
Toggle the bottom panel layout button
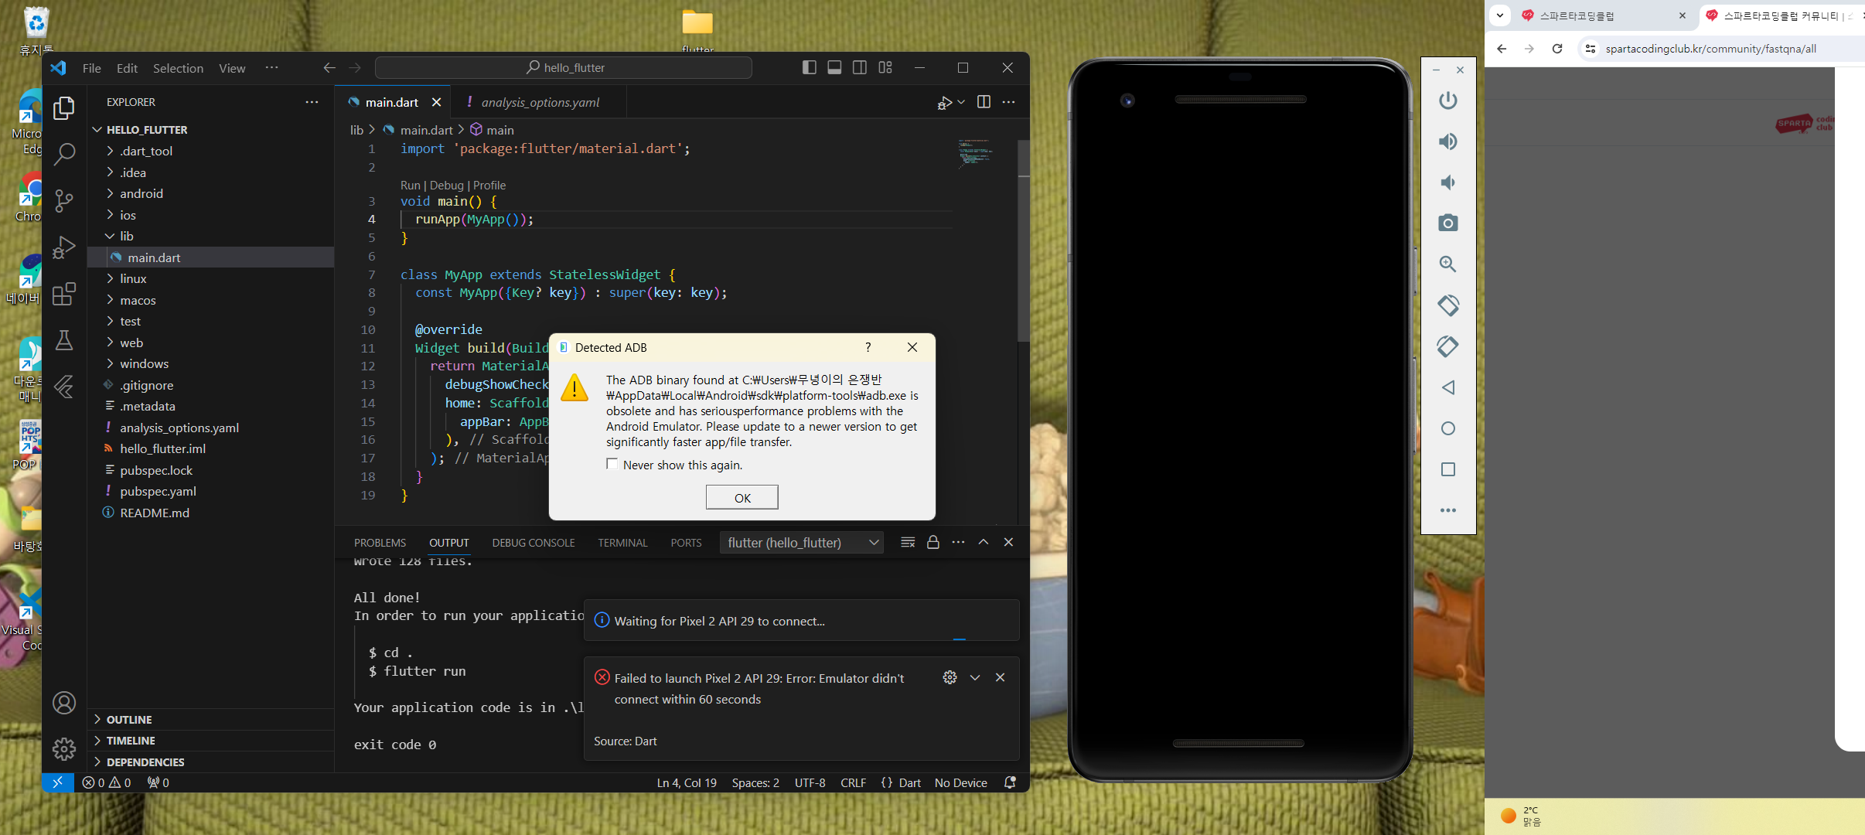834,67
